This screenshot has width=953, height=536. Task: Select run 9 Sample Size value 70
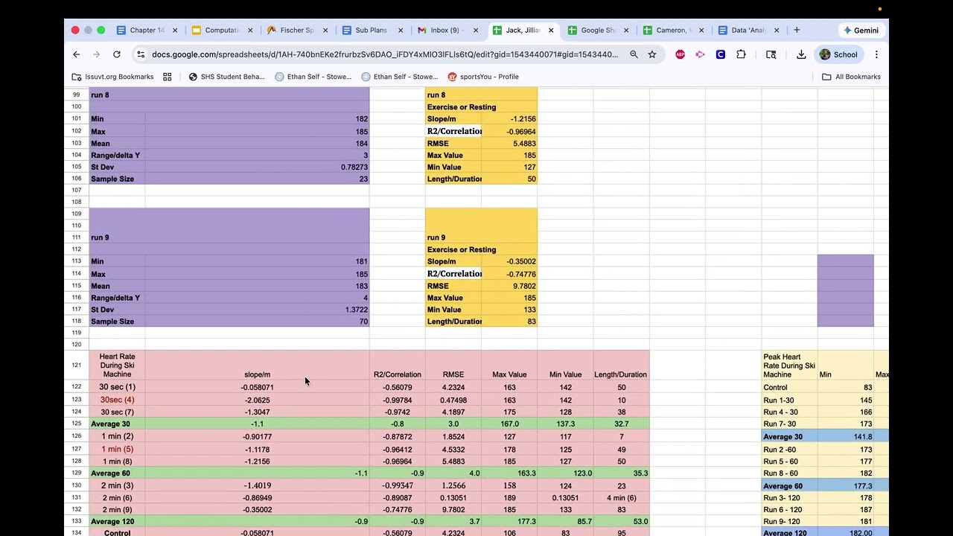coord(257,322)
